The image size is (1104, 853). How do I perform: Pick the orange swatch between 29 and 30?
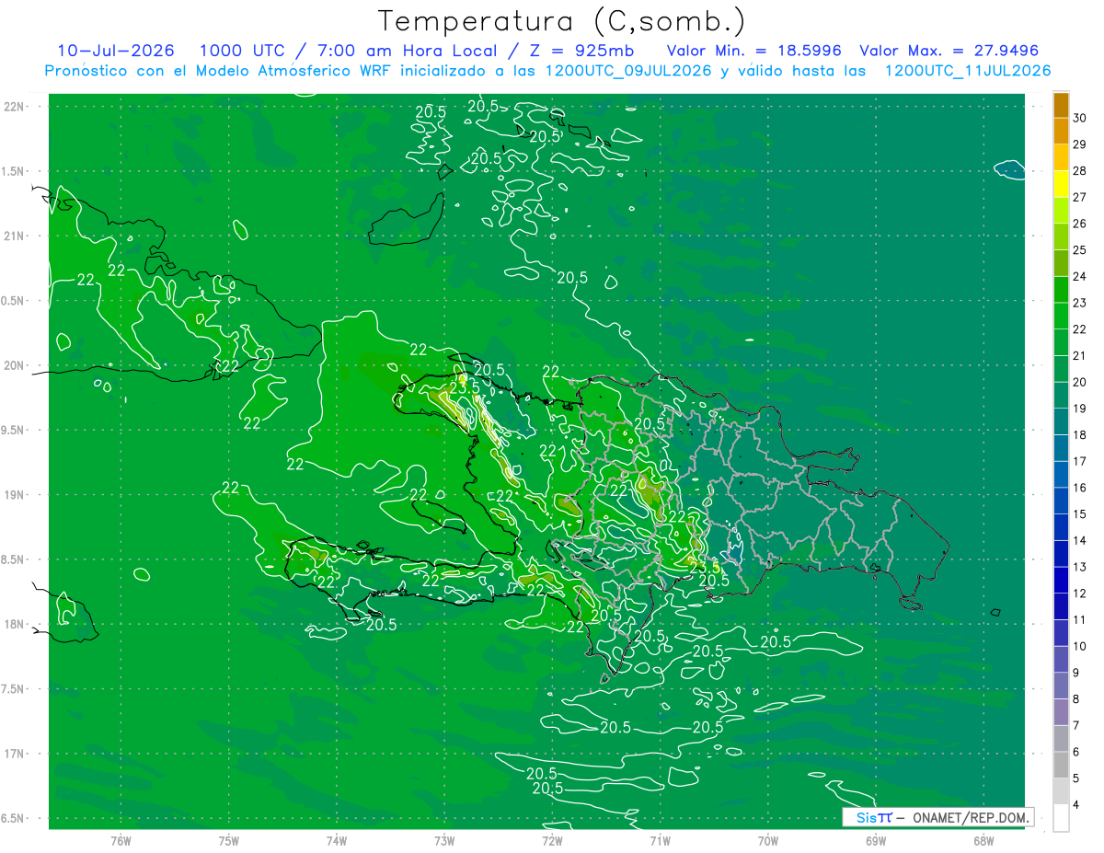[x=1061, y=132]
